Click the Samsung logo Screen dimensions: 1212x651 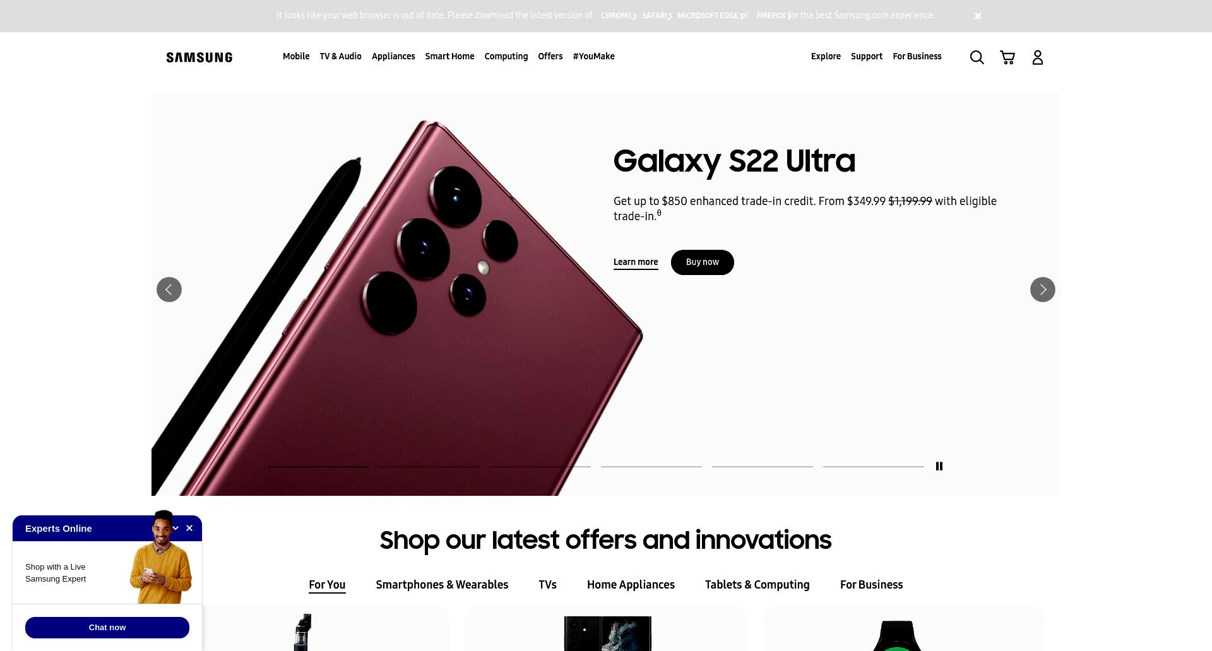click(199, 57)
